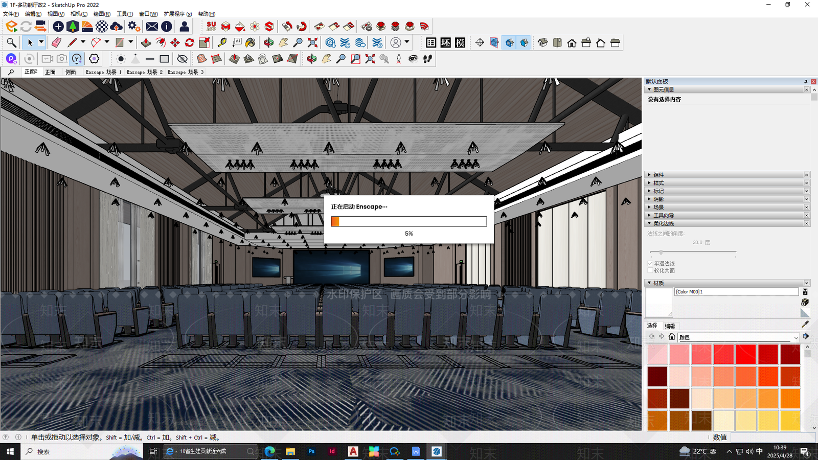Switch to Enscape 场景 2 tab
818x460 pixels.
pos(145,72)
